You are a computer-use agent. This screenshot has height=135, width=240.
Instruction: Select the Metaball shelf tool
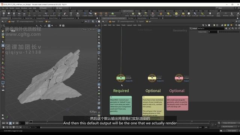90,14
